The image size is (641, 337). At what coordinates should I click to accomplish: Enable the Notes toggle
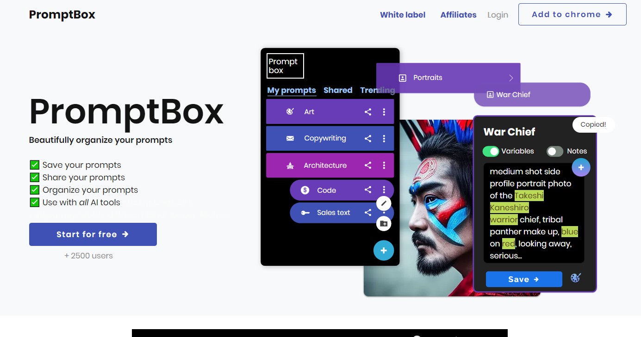[555, 151]
